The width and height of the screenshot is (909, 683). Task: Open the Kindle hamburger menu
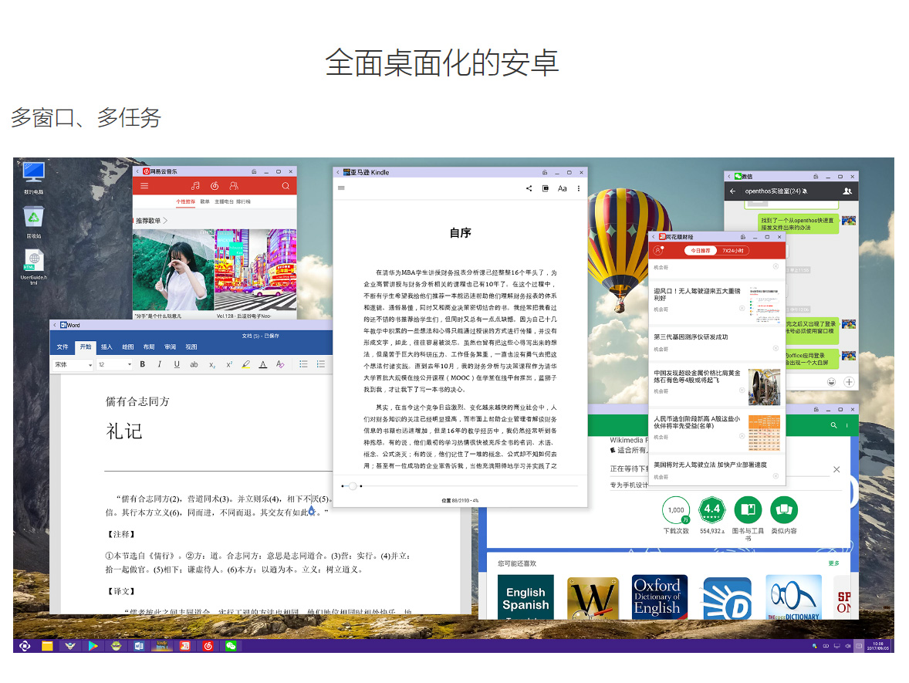pos(342,188)
